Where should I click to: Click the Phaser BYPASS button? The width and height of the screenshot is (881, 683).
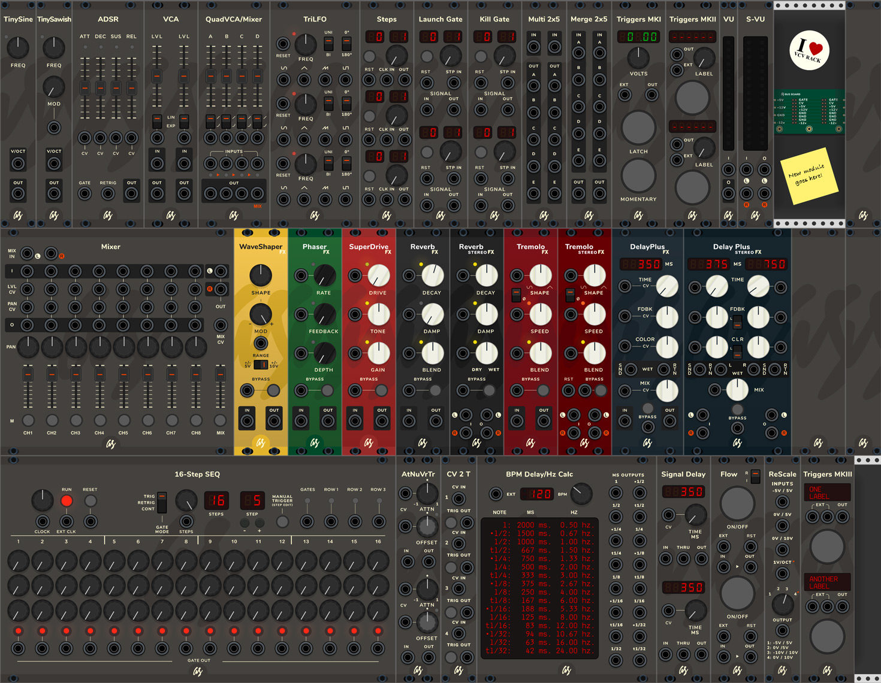click(328, 391)
